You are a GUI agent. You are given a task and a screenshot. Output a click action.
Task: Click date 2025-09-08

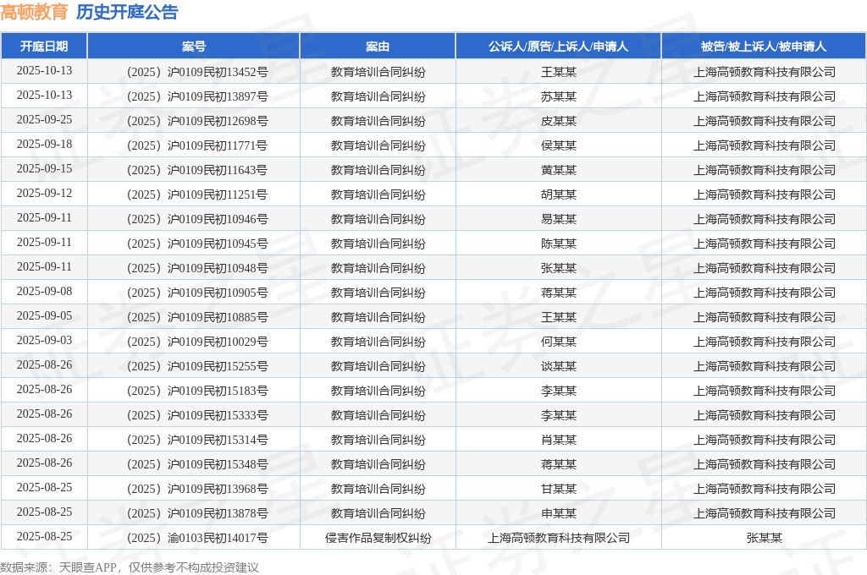point(44,291)
